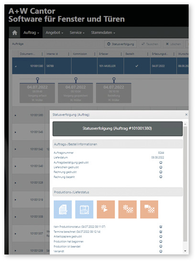Expand order row 101001340
This screenshot has width=196, height=262.
15,166
